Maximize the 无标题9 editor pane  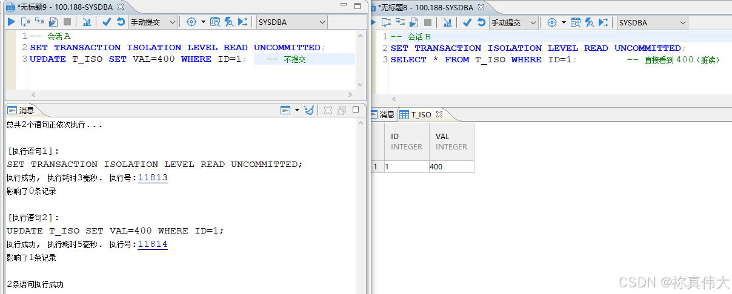[358, 6]
